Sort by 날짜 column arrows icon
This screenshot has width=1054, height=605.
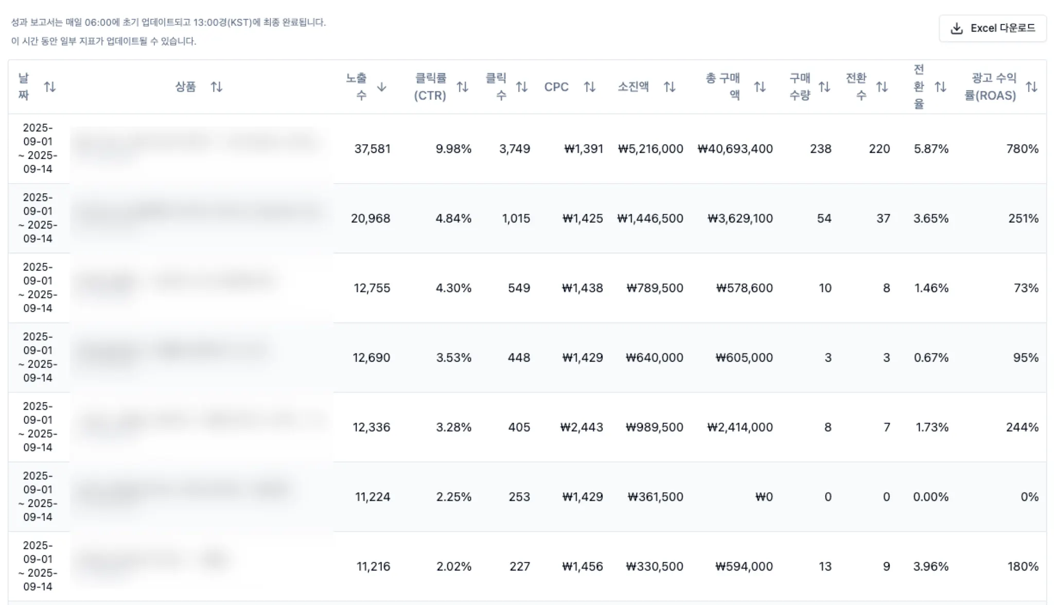(x=50, y=87)
